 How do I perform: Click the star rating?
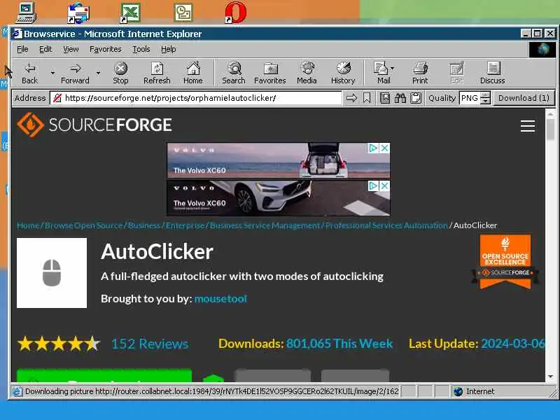point(59,344)
